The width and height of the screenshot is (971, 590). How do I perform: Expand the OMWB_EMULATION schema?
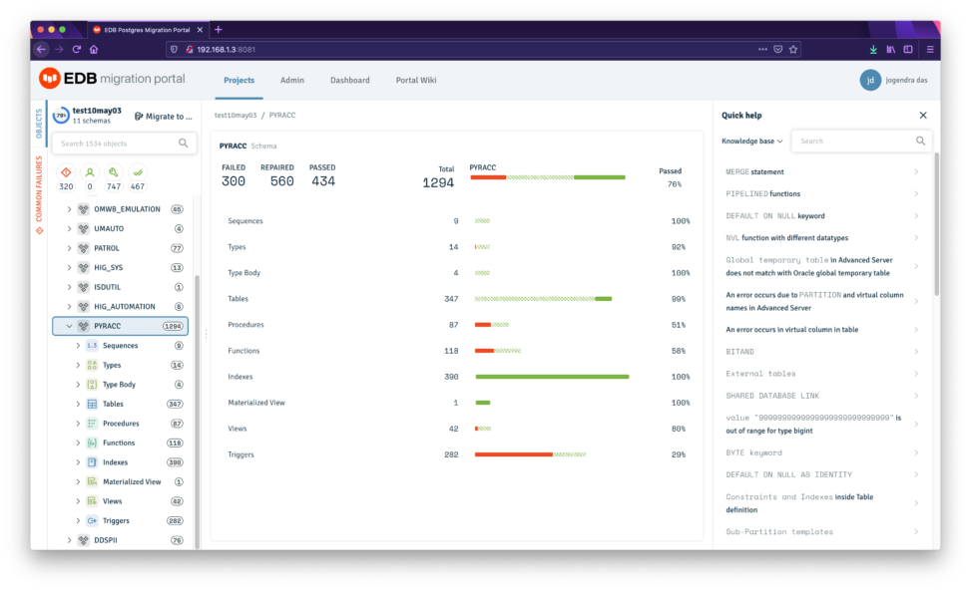pyautogui.click(x=70, y=209)
